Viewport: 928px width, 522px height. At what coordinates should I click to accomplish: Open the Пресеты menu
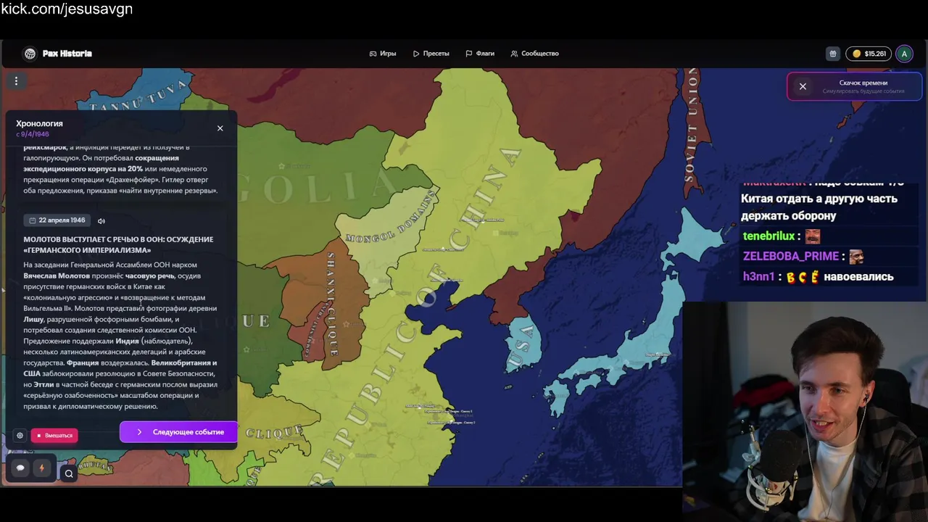click(x=431, y=54)
